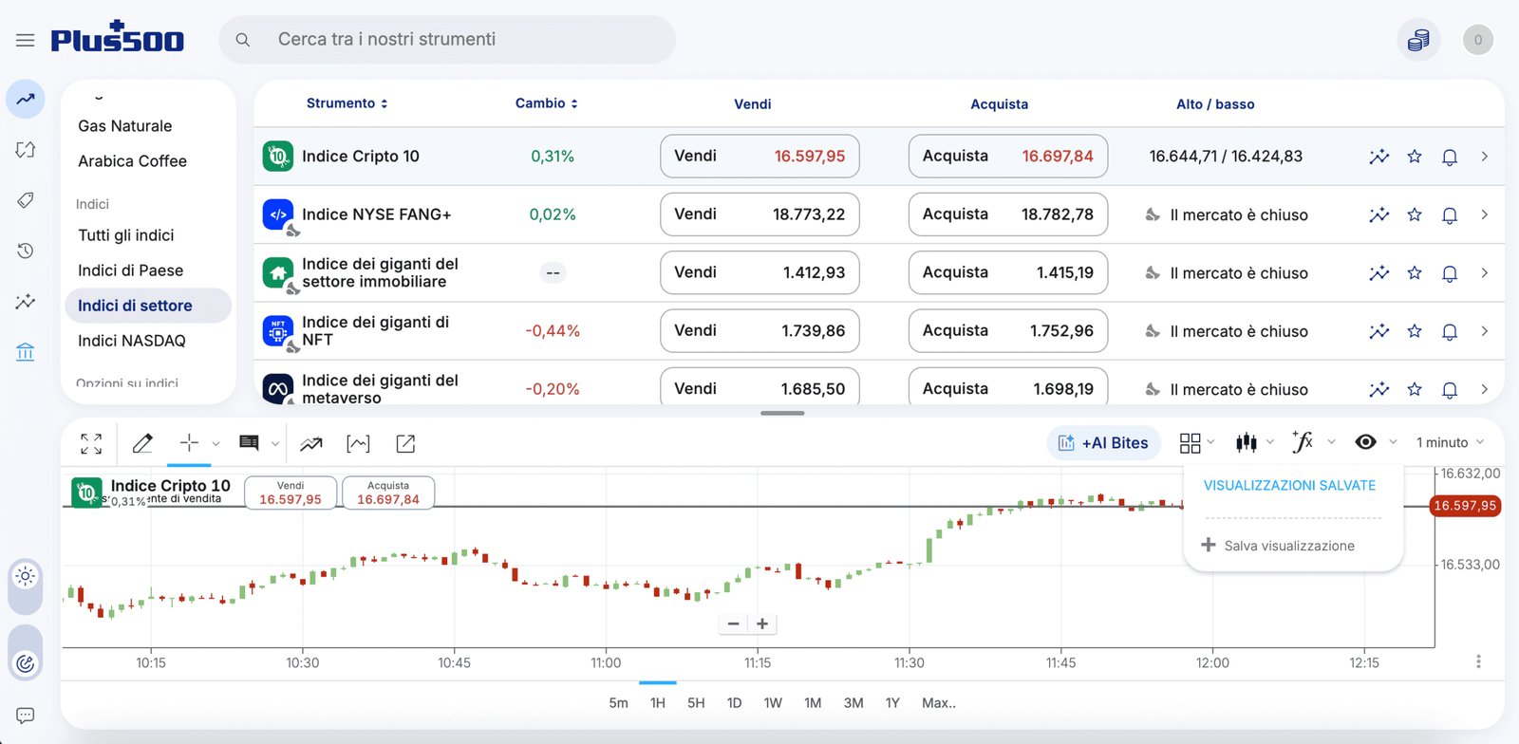
Task: Expand details chevron for Indice Cripto 10
Action: click(x=1485, y=157)
